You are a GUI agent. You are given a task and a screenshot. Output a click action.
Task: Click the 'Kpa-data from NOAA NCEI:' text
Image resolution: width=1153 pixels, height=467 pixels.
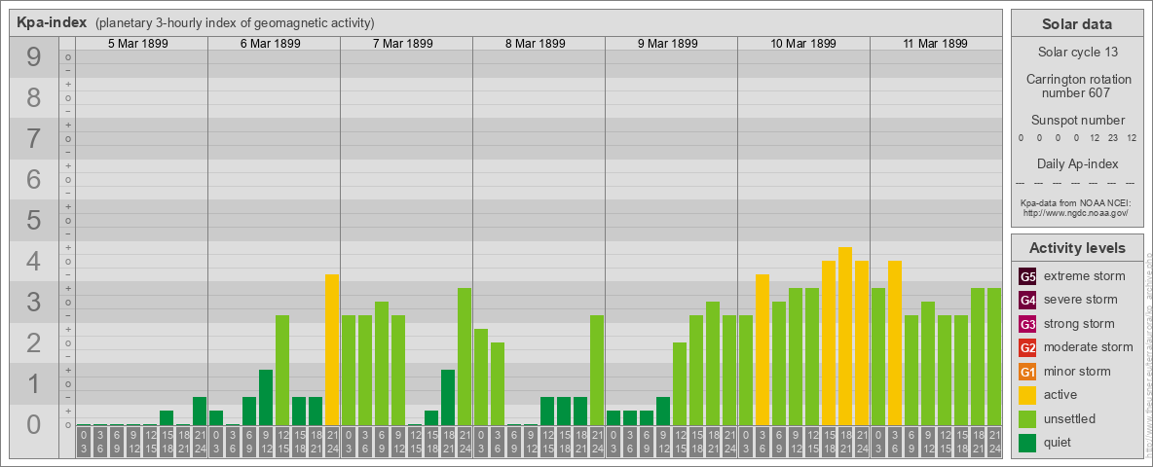coord(1076,202)
